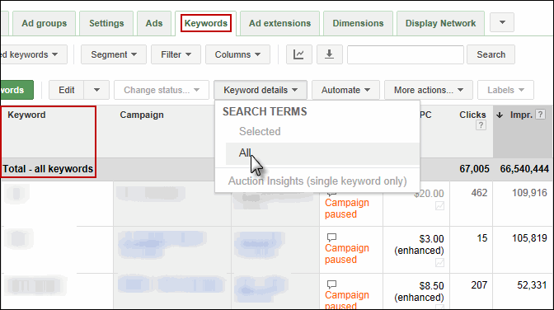This screenshot has width=554, height=310.
Task: Open the Dimensions tab
Action: click(358, 23)
